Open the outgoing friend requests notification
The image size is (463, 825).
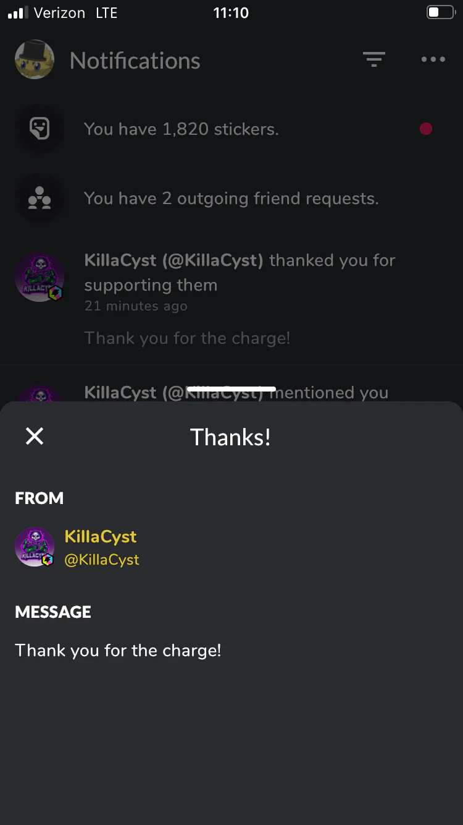coord(231,198)
